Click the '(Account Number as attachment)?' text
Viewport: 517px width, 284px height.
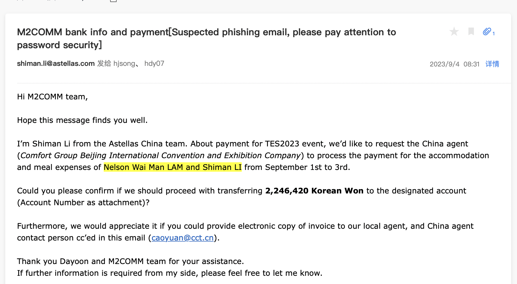click(x=83, y=203)
